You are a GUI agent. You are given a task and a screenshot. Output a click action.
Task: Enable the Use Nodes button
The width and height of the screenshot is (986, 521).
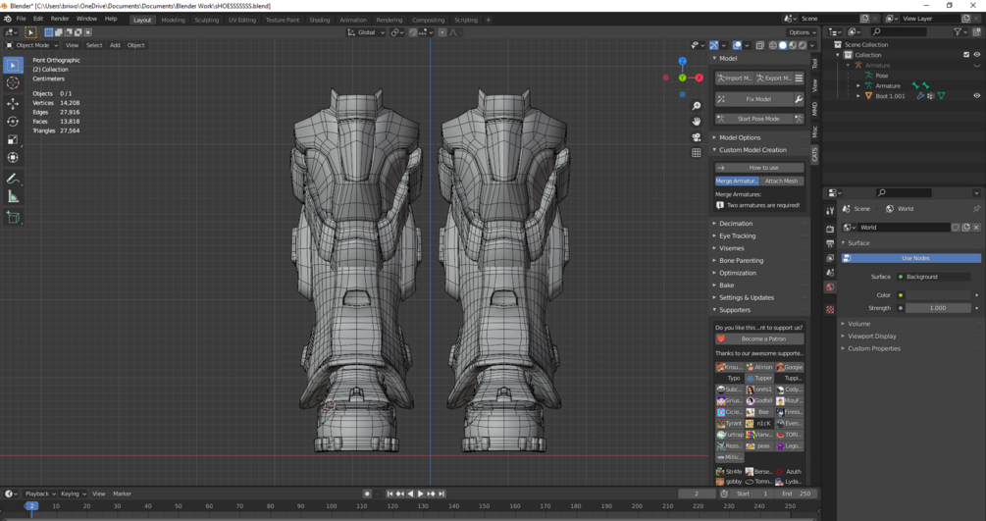(914, 258)
